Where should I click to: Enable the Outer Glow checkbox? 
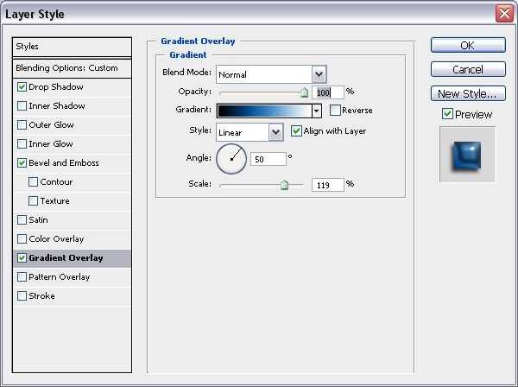[22, 125]
